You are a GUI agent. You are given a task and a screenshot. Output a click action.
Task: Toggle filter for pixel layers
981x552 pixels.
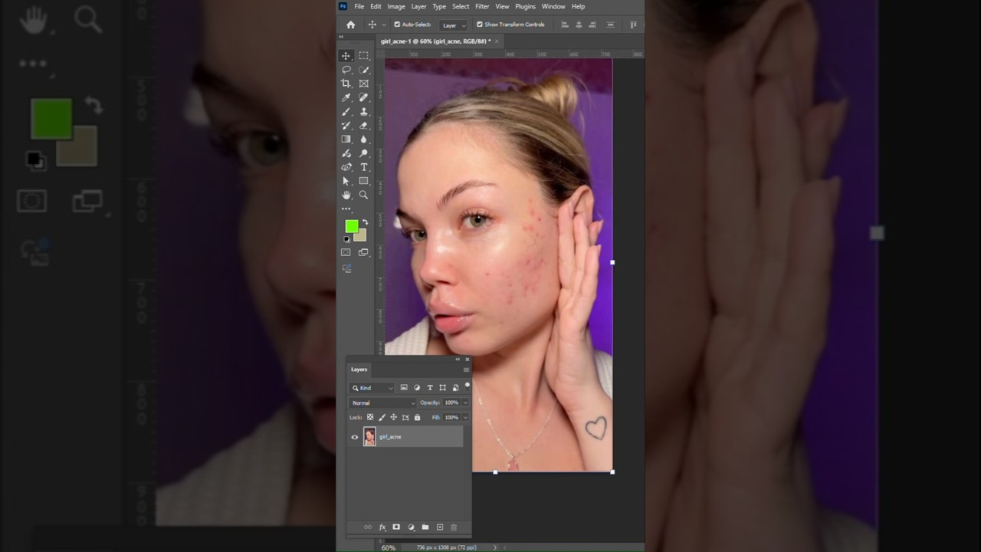[x=404, y=388]
